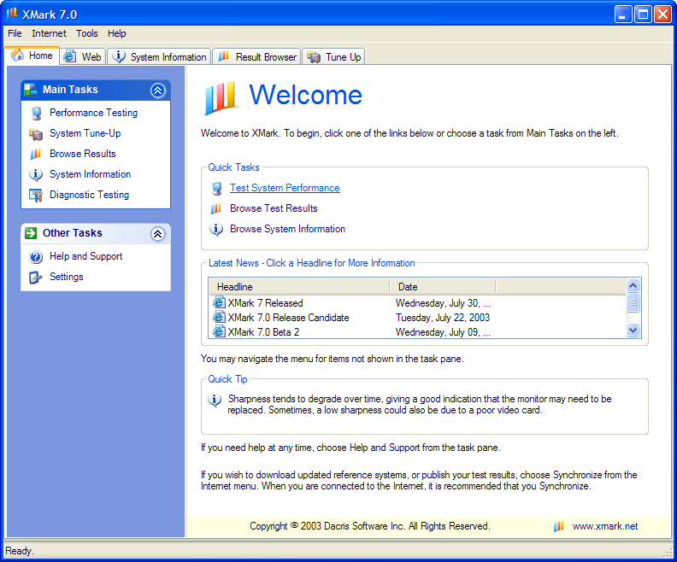This screenshot has width=677, height=562.
Task: Switch to the Tune Up tab
Action: coord(333,56)
